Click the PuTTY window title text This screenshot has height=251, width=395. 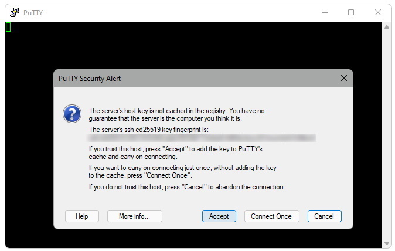33,12
